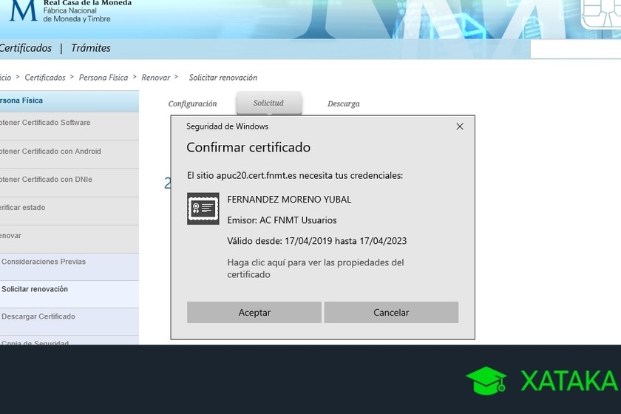Open Obtener Certificado con DNIe
The image size is (621, 414).
click(x=47, y=180)
